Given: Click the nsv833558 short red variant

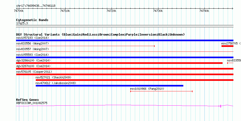Looking at the screenshot, I should [x=230, y=63].
